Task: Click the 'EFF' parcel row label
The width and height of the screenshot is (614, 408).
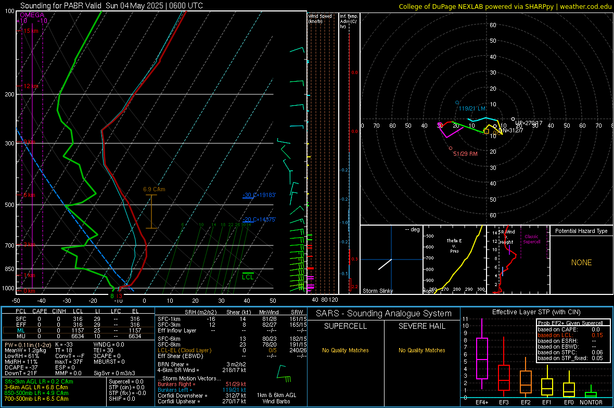Action: [21, 325]
